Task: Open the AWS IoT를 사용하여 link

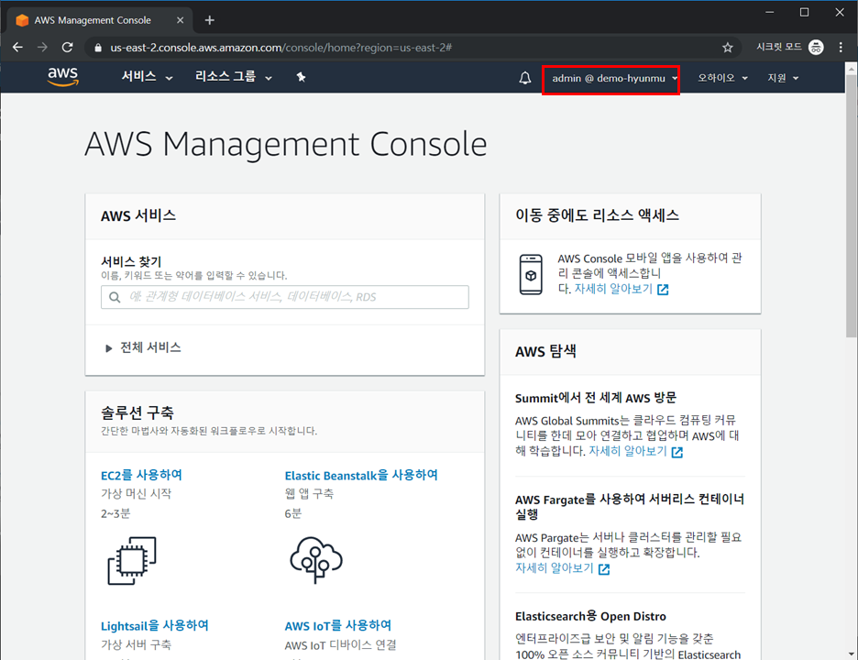Action: tap(337, 625)
